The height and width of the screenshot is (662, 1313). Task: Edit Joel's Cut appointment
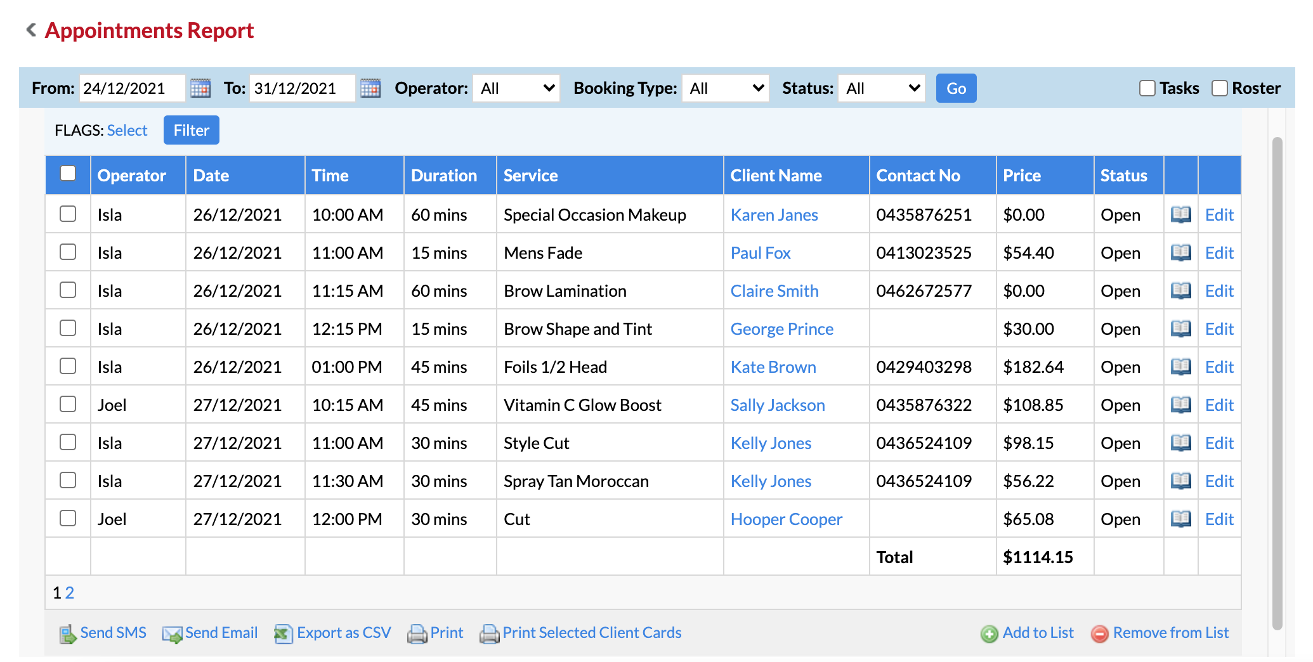click(x=1219, y=519)
